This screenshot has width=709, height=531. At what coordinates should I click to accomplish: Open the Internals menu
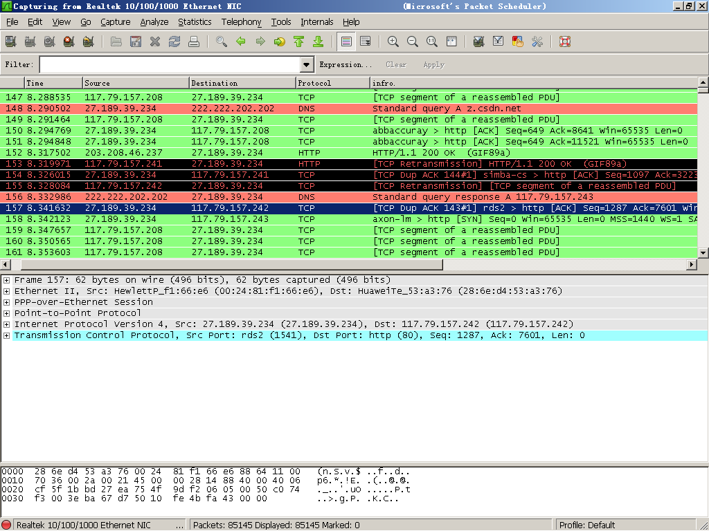coord(317,21)
